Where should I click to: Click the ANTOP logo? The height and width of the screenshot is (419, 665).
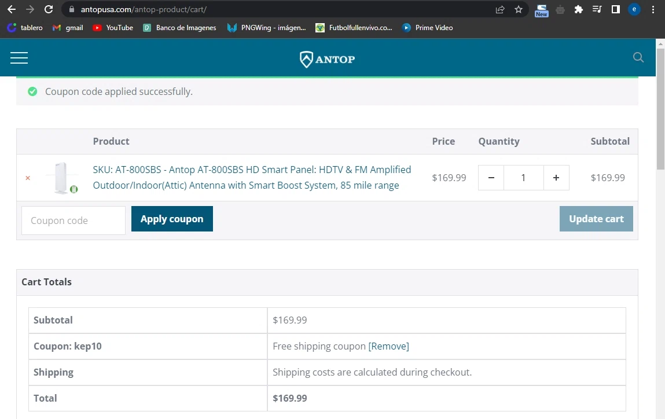(x=328, y=59)
